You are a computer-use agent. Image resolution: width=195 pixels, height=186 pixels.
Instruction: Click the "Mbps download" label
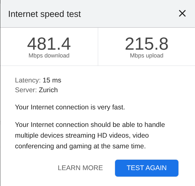tap(49, 56)
